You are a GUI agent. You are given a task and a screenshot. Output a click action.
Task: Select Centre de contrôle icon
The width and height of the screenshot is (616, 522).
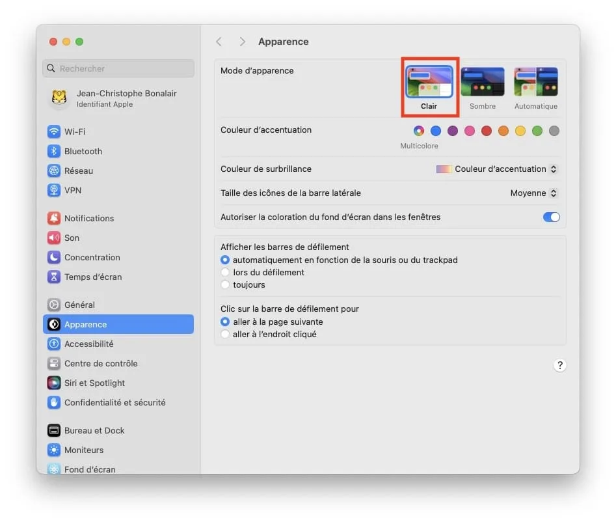coord(54,364)
